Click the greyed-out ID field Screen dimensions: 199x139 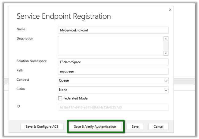tap(113, 107)
